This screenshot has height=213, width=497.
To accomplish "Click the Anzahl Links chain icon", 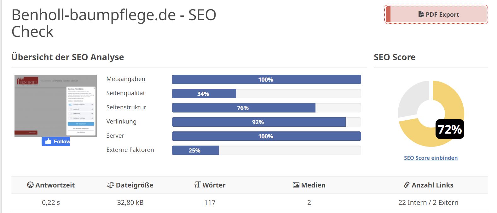I will click(x=407, y=185).
